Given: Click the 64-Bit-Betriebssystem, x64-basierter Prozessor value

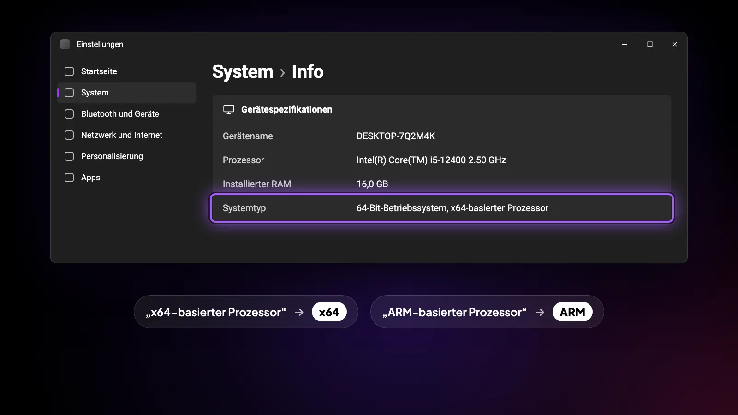Looking at the screenshot, I should coord(452,208).
